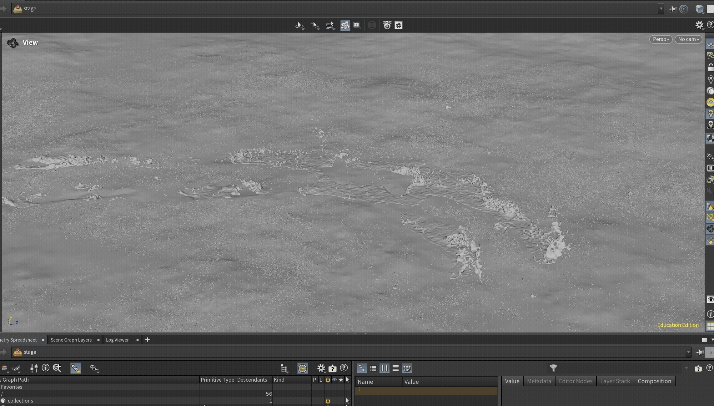Select the TRS display mode icon
Viewport: 714px width, 406px height.
[407, 368]
